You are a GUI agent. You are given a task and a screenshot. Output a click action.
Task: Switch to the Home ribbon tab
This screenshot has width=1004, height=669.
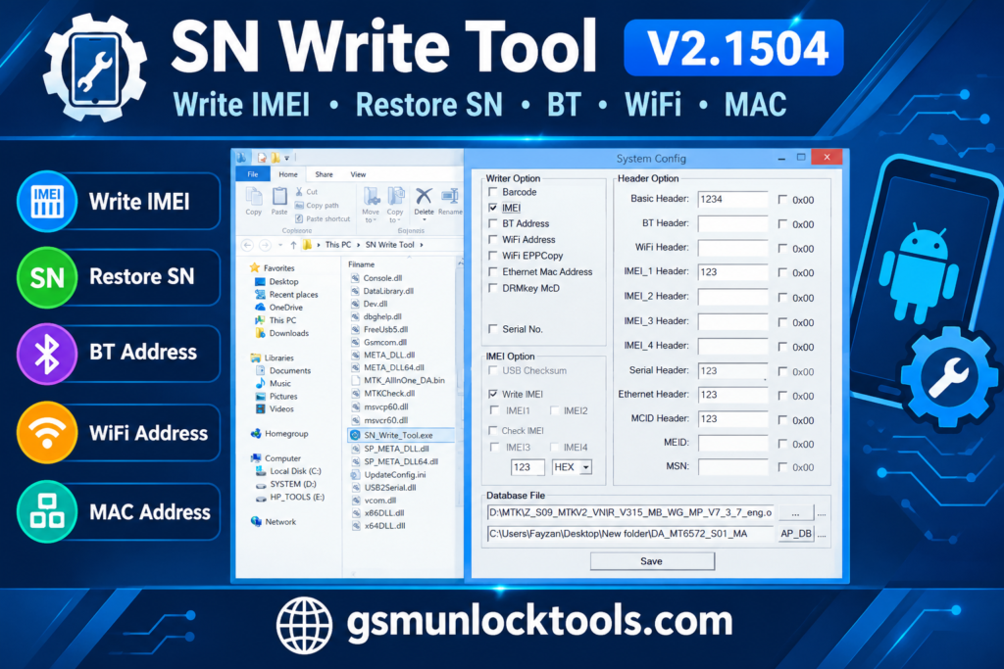[288, 174]
